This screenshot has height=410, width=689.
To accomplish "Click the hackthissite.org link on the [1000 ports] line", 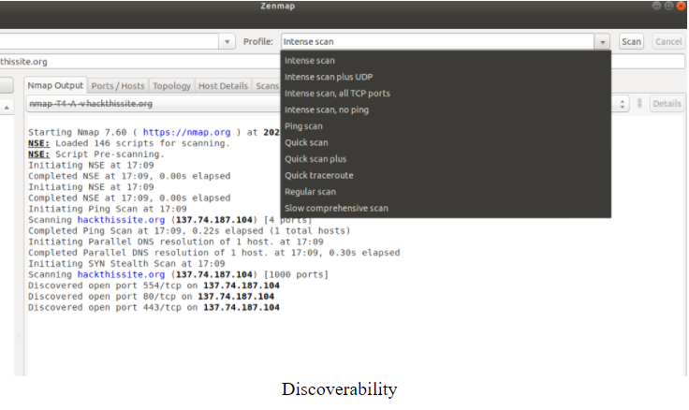I will click(122, 274).
